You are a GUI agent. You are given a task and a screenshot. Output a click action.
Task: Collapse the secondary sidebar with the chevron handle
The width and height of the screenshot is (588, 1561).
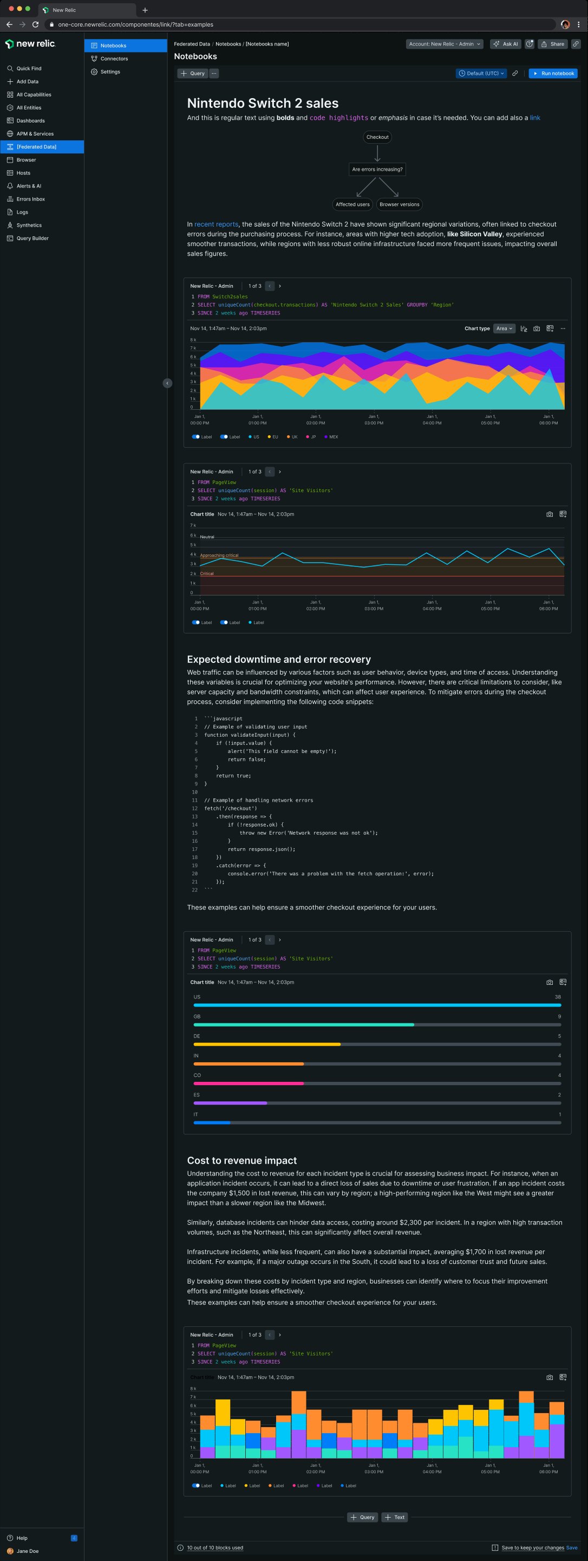click(x=167, y=383)
